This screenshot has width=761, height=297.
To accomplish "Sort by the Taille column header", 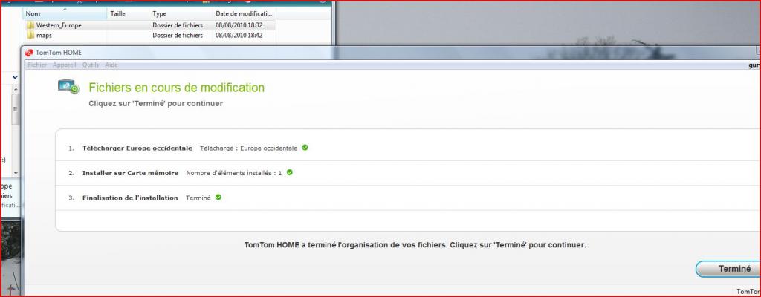I will 128,13.
